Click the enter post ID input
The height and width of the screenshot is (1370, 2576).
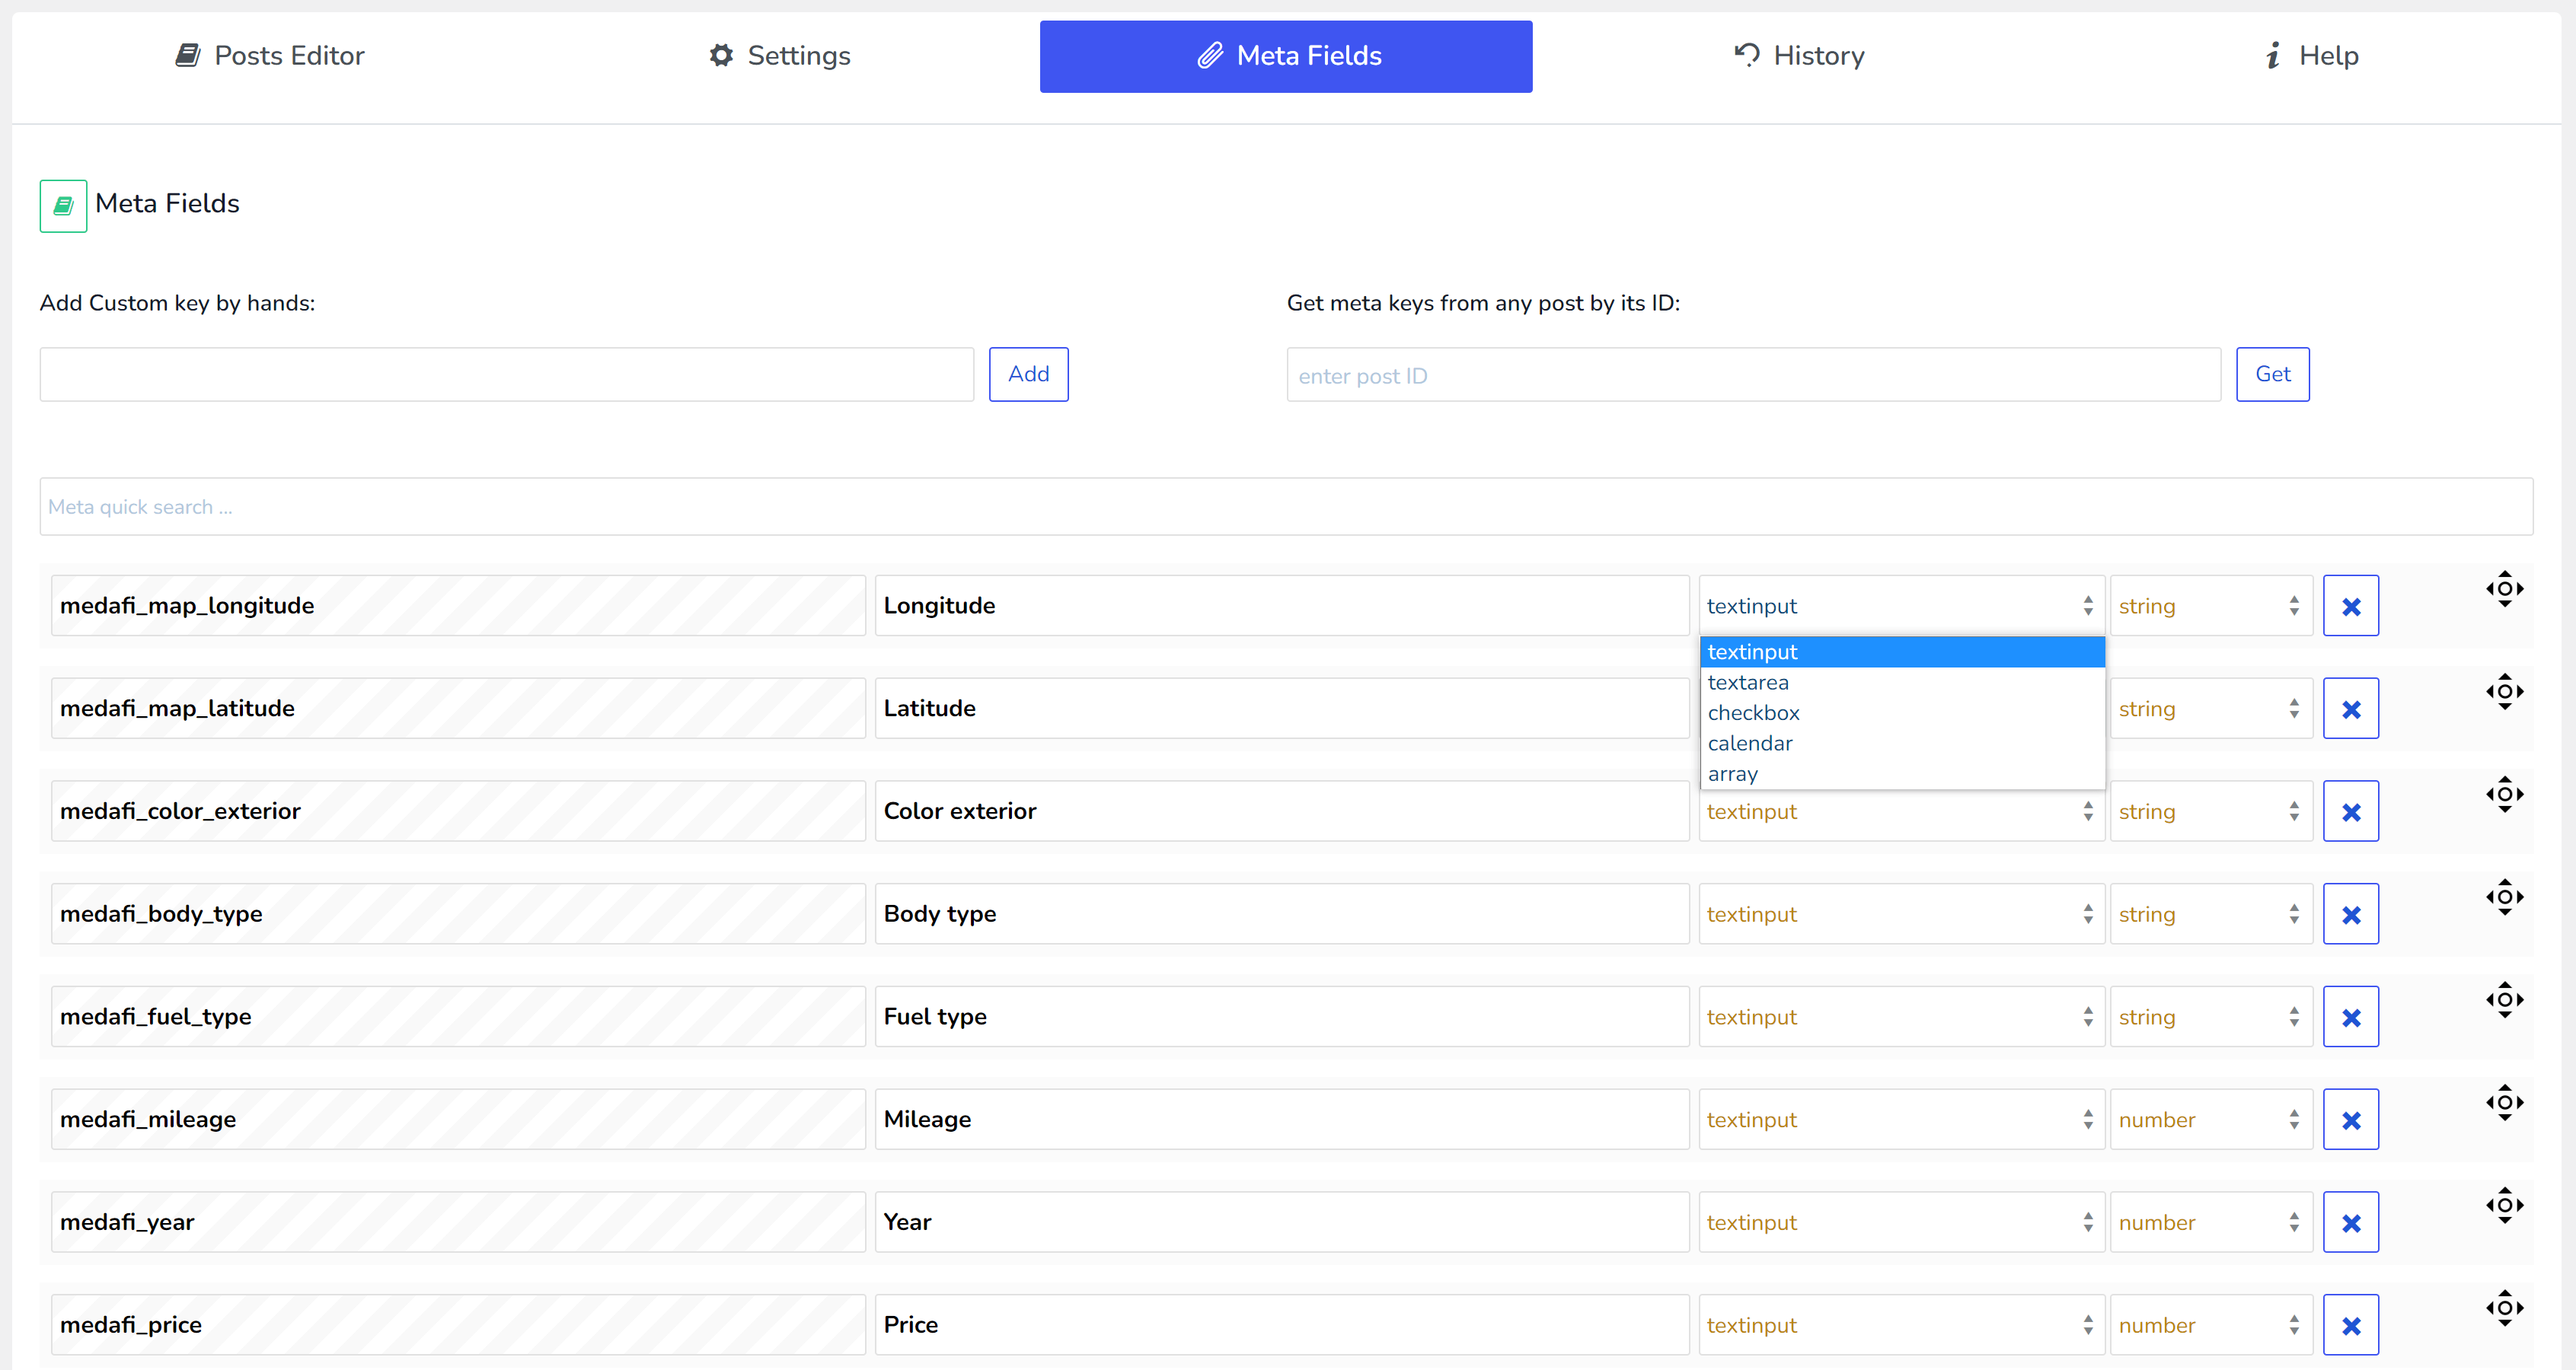[1752, 376]
